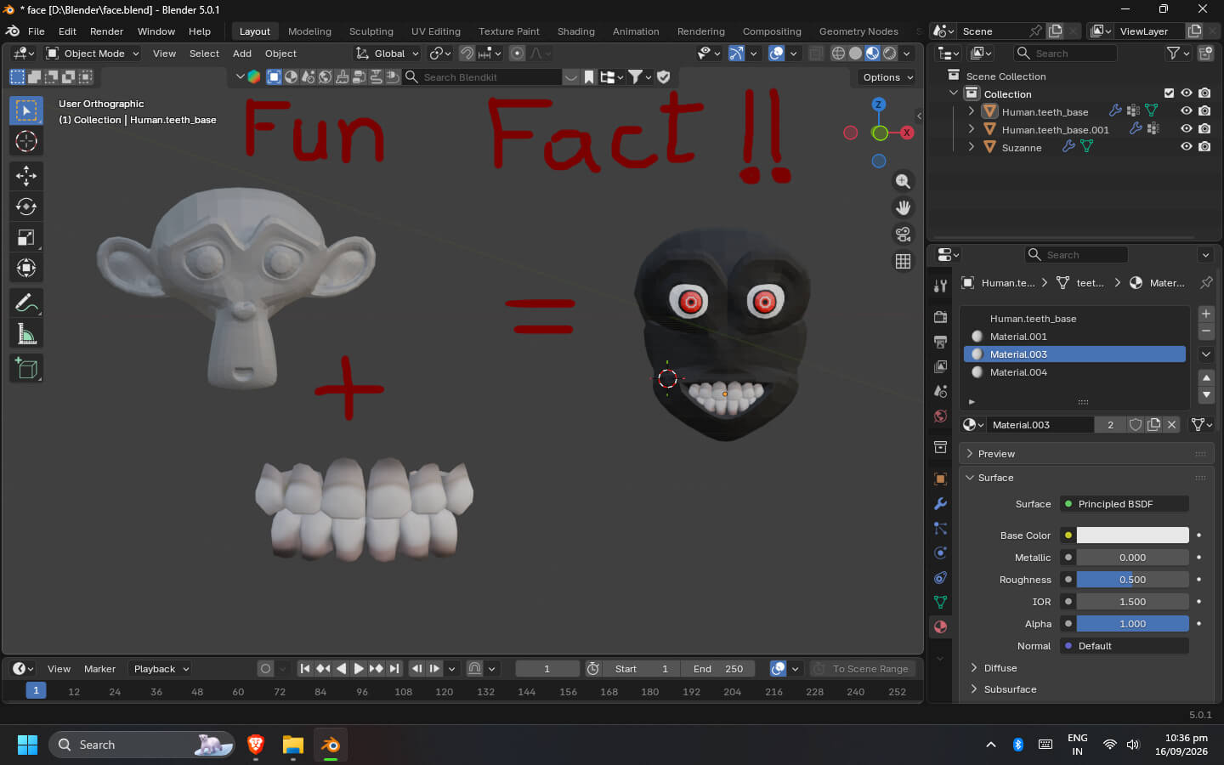Expand Suzanne in outliner
The width and height of the screenshot is (1224, 765).
click(x=972, y=146)
